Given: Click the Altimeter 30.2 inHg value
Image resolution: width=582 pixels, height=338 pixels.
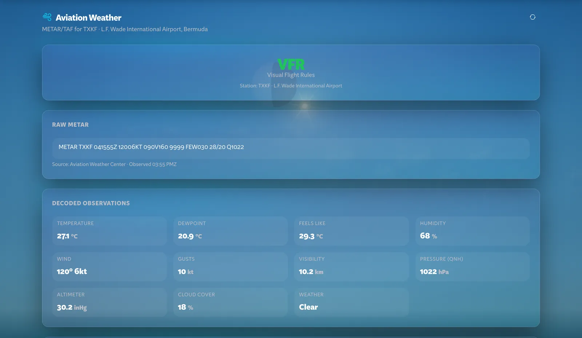Looking at the screenshot, I should [72, 307].
